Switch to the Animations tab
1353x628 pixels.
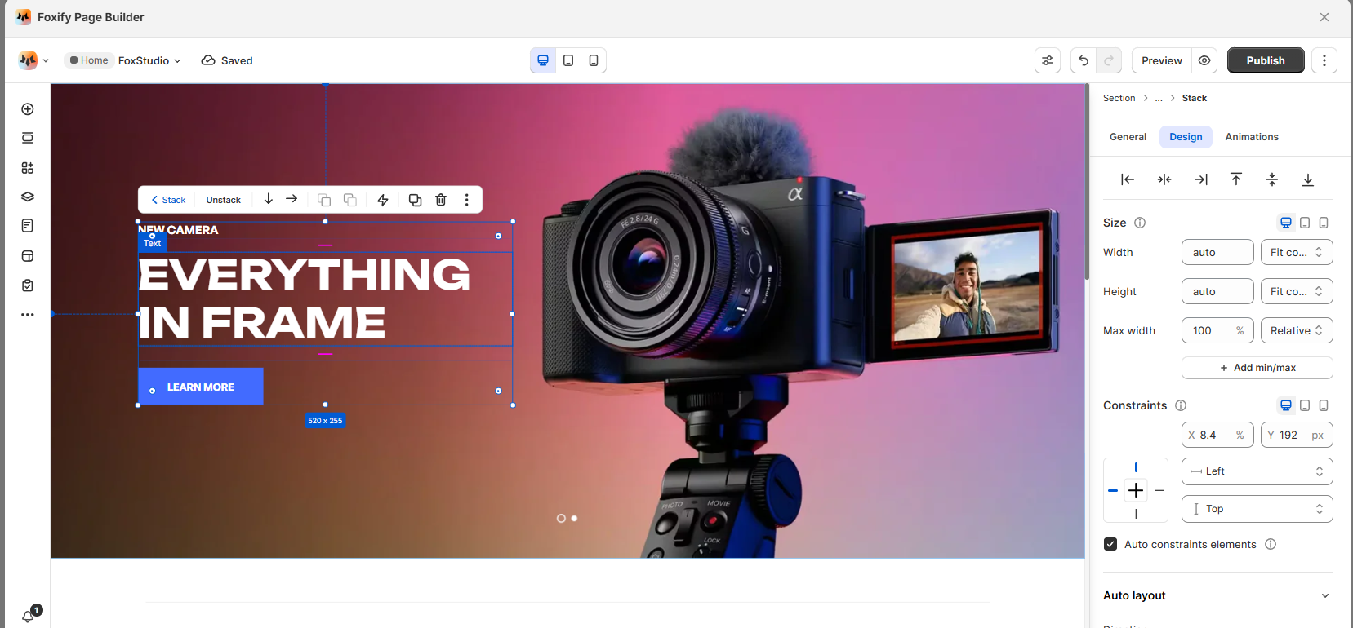(x=1252, y=137)
